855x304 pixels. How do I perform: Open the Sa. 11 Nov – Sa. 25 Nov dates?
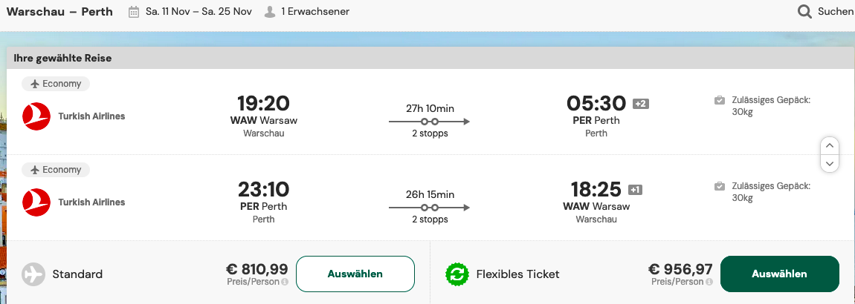pyautogui.click(x=199, y=11)
